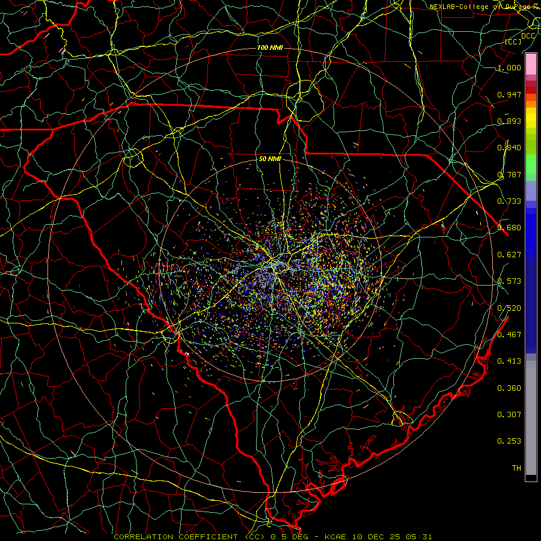Click the 0.893 legend value

point(509,121)
